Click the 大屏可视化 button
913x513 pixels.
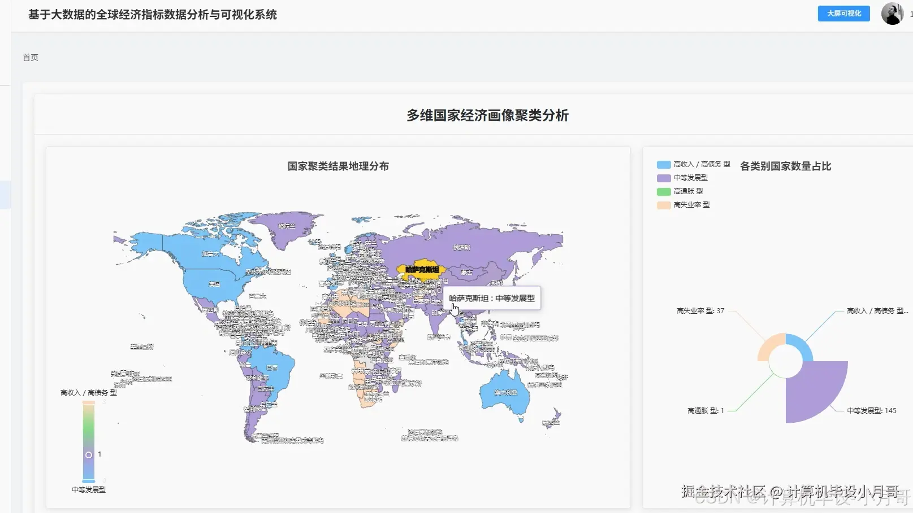pos(843,14)
